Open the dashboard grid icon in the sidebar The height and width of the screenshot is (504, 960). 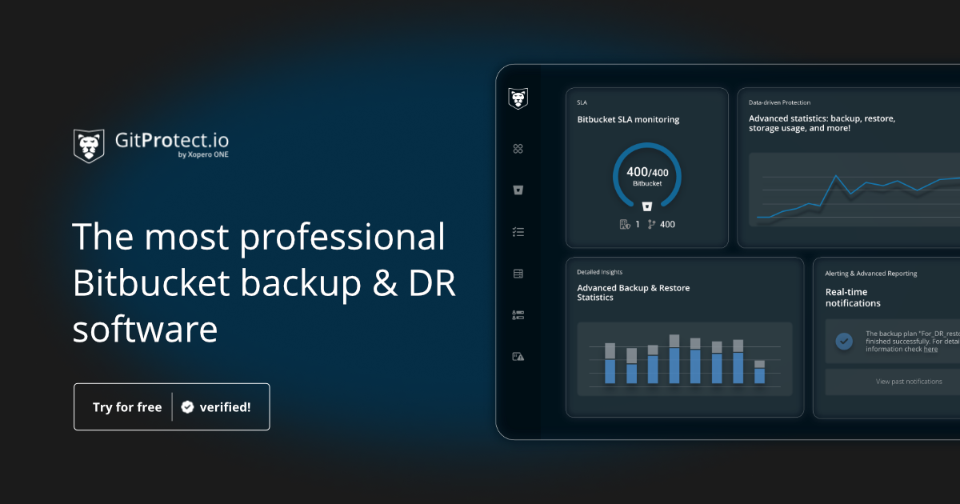pos(518,149)
